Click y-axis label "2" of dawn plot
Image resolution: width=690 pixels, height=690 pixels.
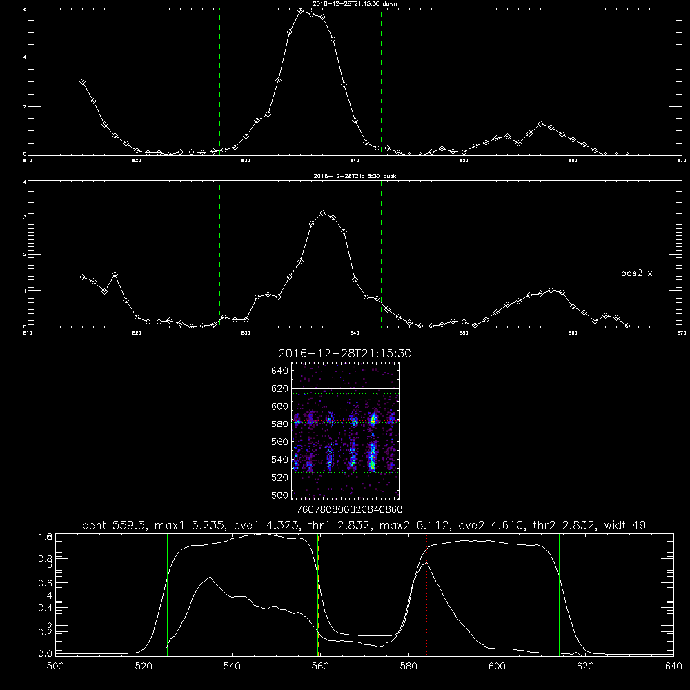point(25,106)
